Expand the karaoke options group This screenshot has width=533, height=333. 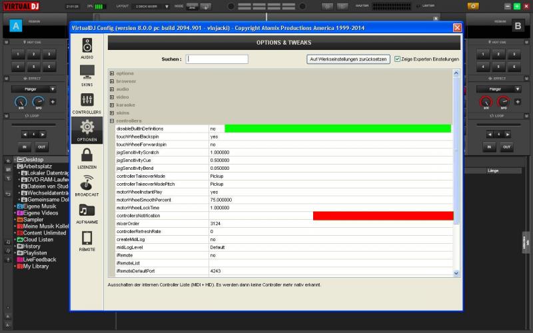[x=112, y=105]
